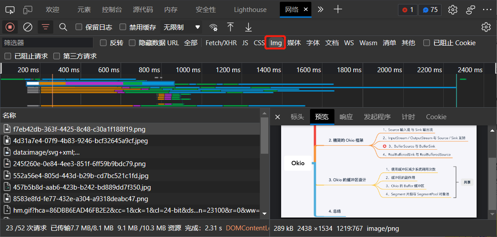Open the feedback people icon

click(470, 10)
